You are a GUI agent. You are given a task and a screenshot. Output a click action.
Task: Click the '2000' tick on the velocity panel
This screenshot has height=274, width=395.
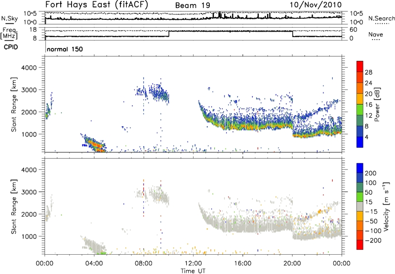29,214
